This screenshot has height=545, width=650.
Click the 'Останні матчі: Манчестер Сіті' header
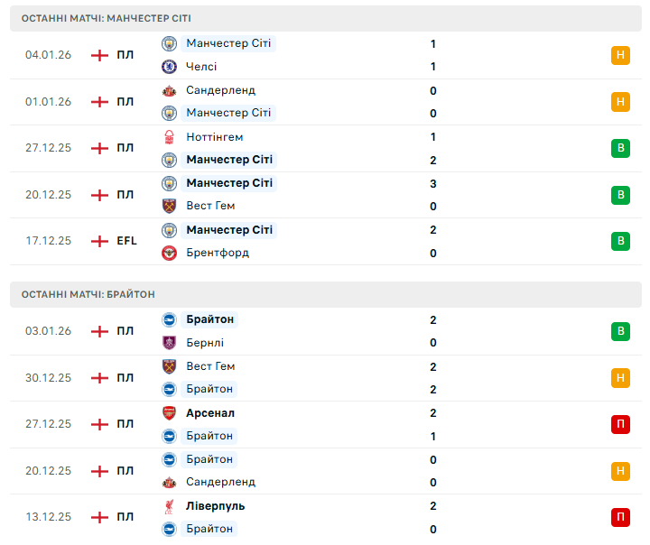(x=107, y=18)
